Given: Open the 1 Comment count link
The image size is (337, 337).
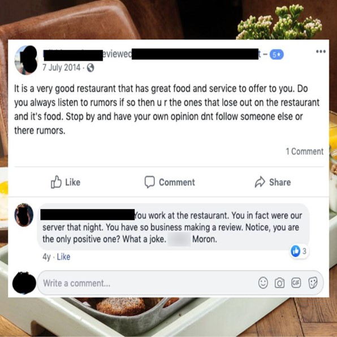Looking at the screenshot, I should [x=304, y=152].
